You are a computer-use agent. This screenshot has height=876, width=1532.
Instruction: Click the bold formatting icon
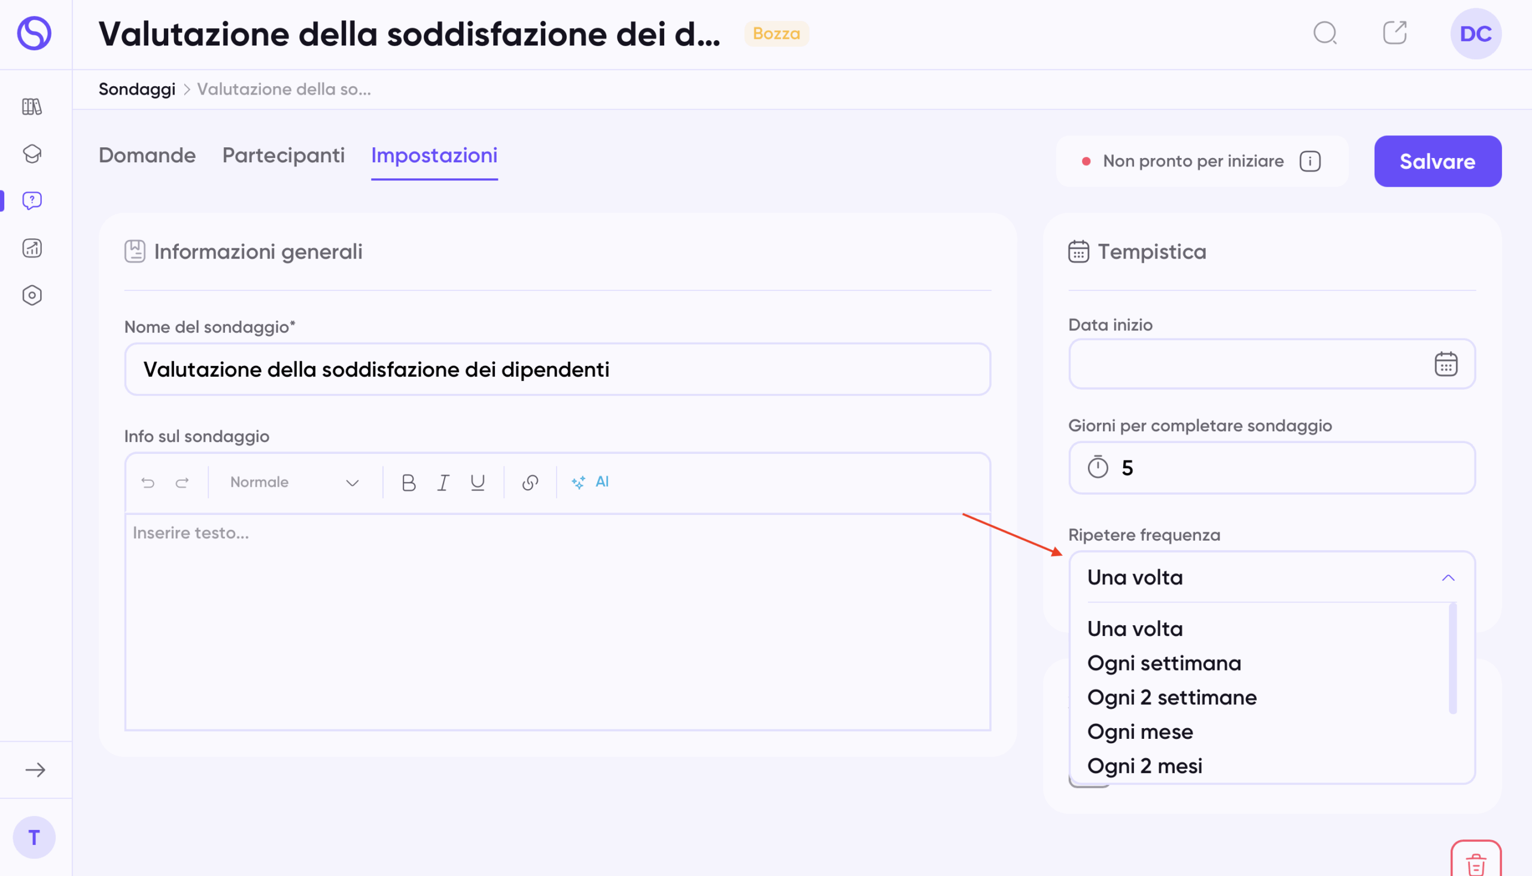(408, 482)
